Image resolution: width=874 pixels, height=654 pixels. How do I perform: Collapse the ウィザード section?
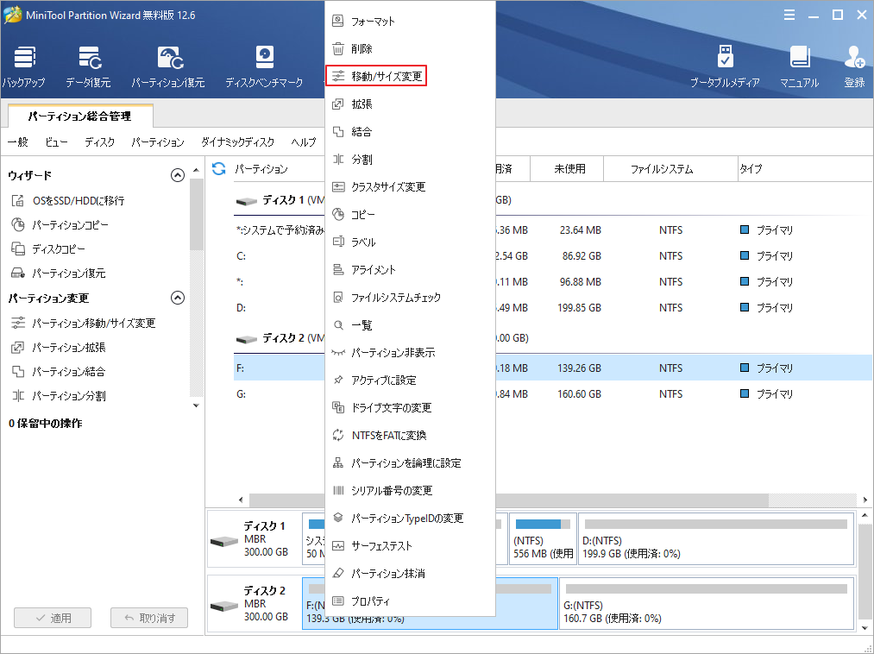click(178, 174)
